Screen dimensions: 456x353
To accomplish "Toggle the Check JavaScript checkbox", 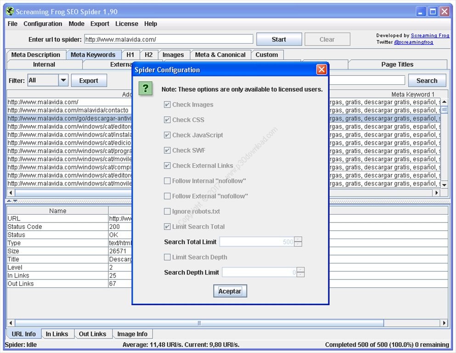I will click(x=167, y=135).
